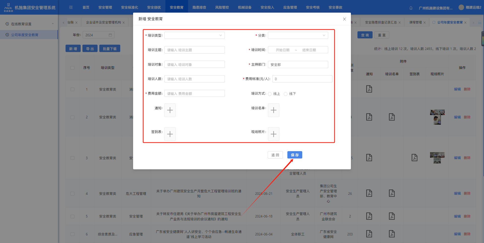Check the checkbox for row 4

coord(73,194)
